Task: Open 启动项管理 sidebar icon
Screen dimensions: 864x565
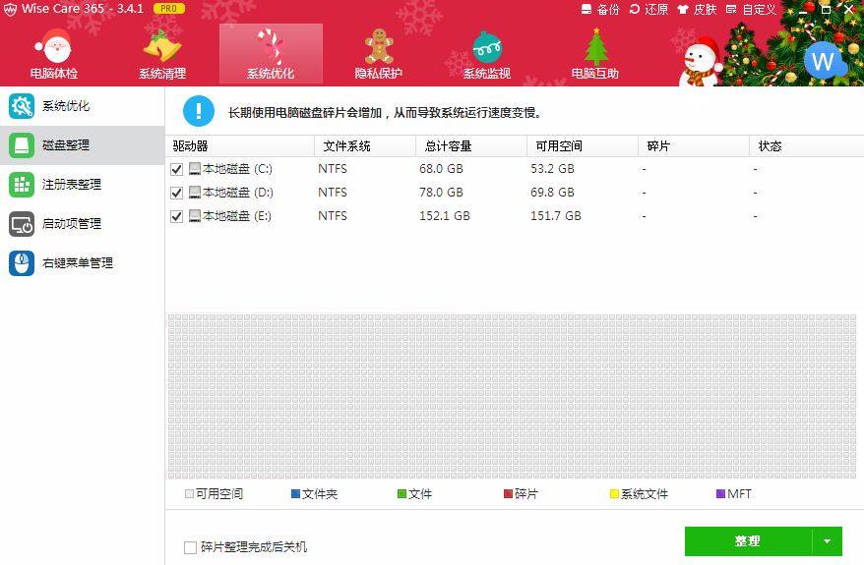Action: [x=22, y=224]
